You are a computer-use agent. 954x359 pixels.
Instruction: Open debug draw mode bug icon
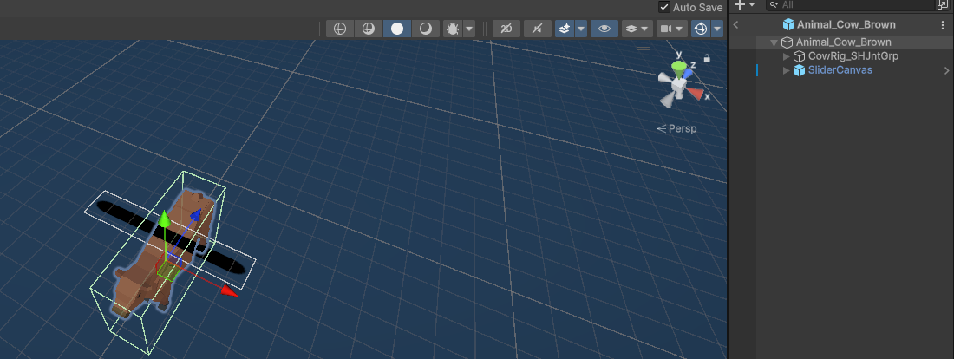click(453, 29)
